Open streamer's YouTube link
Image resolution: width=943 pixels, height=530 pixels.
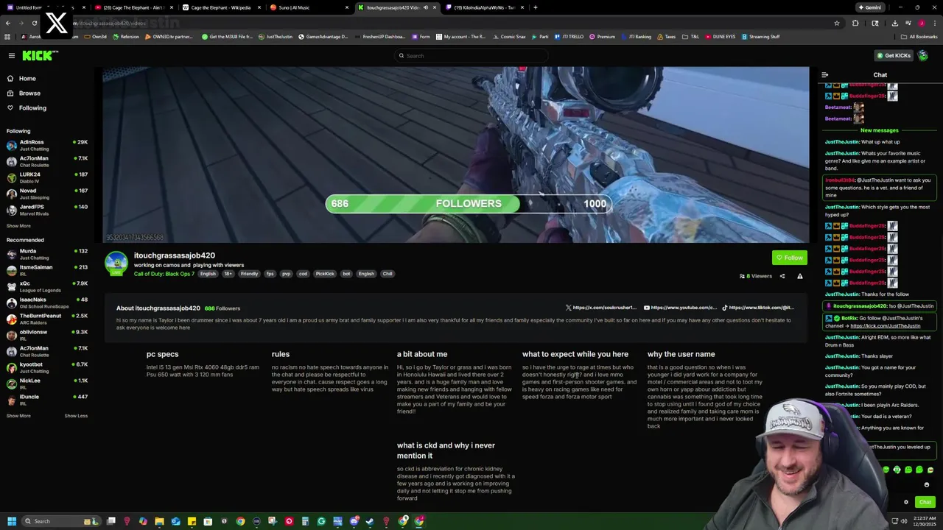click(x=680, y=308)
